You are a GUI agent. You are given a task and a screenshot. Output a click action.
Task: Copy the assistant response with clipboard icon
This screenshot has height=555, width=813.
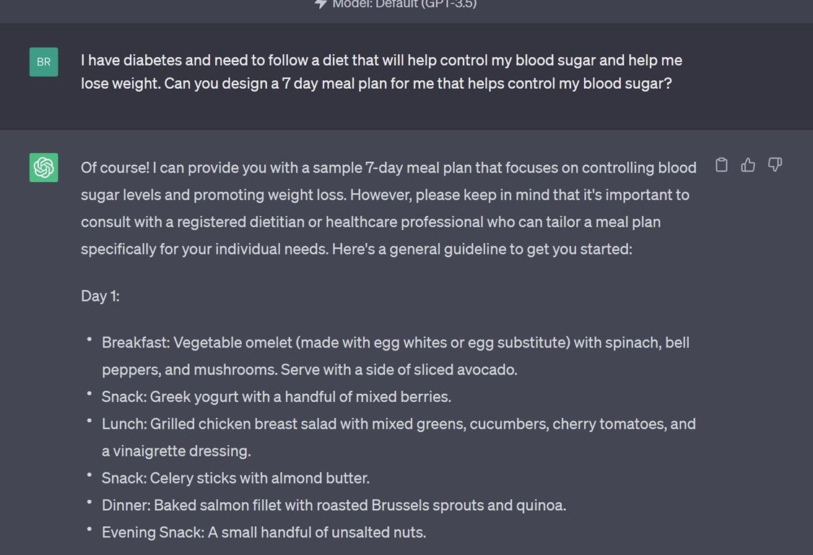click(x=721, y=165)
